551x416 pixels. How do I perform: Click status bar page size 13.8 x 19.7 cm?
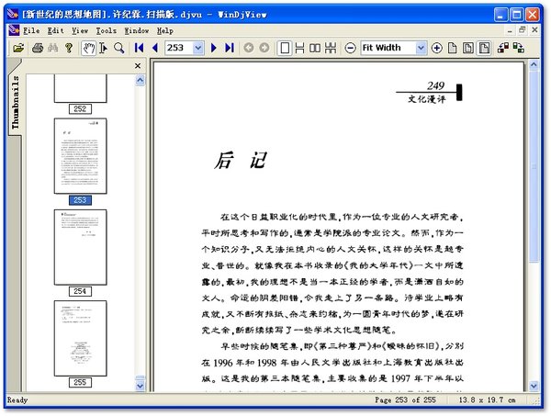click(x=487, y=399)
